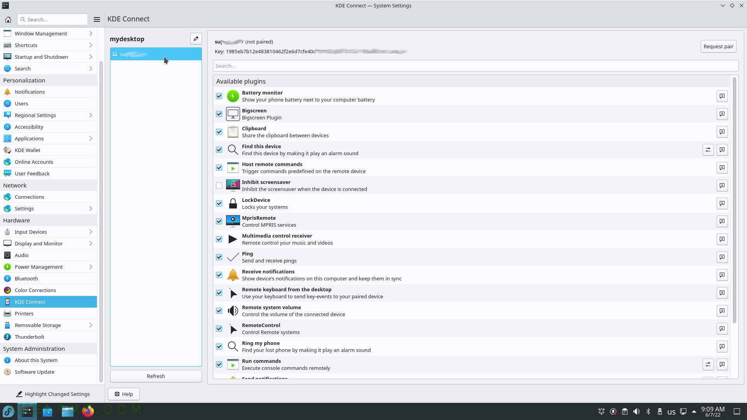747x420 pixels.
Task: Expand Power Management submenu
Action: (91, 267)
